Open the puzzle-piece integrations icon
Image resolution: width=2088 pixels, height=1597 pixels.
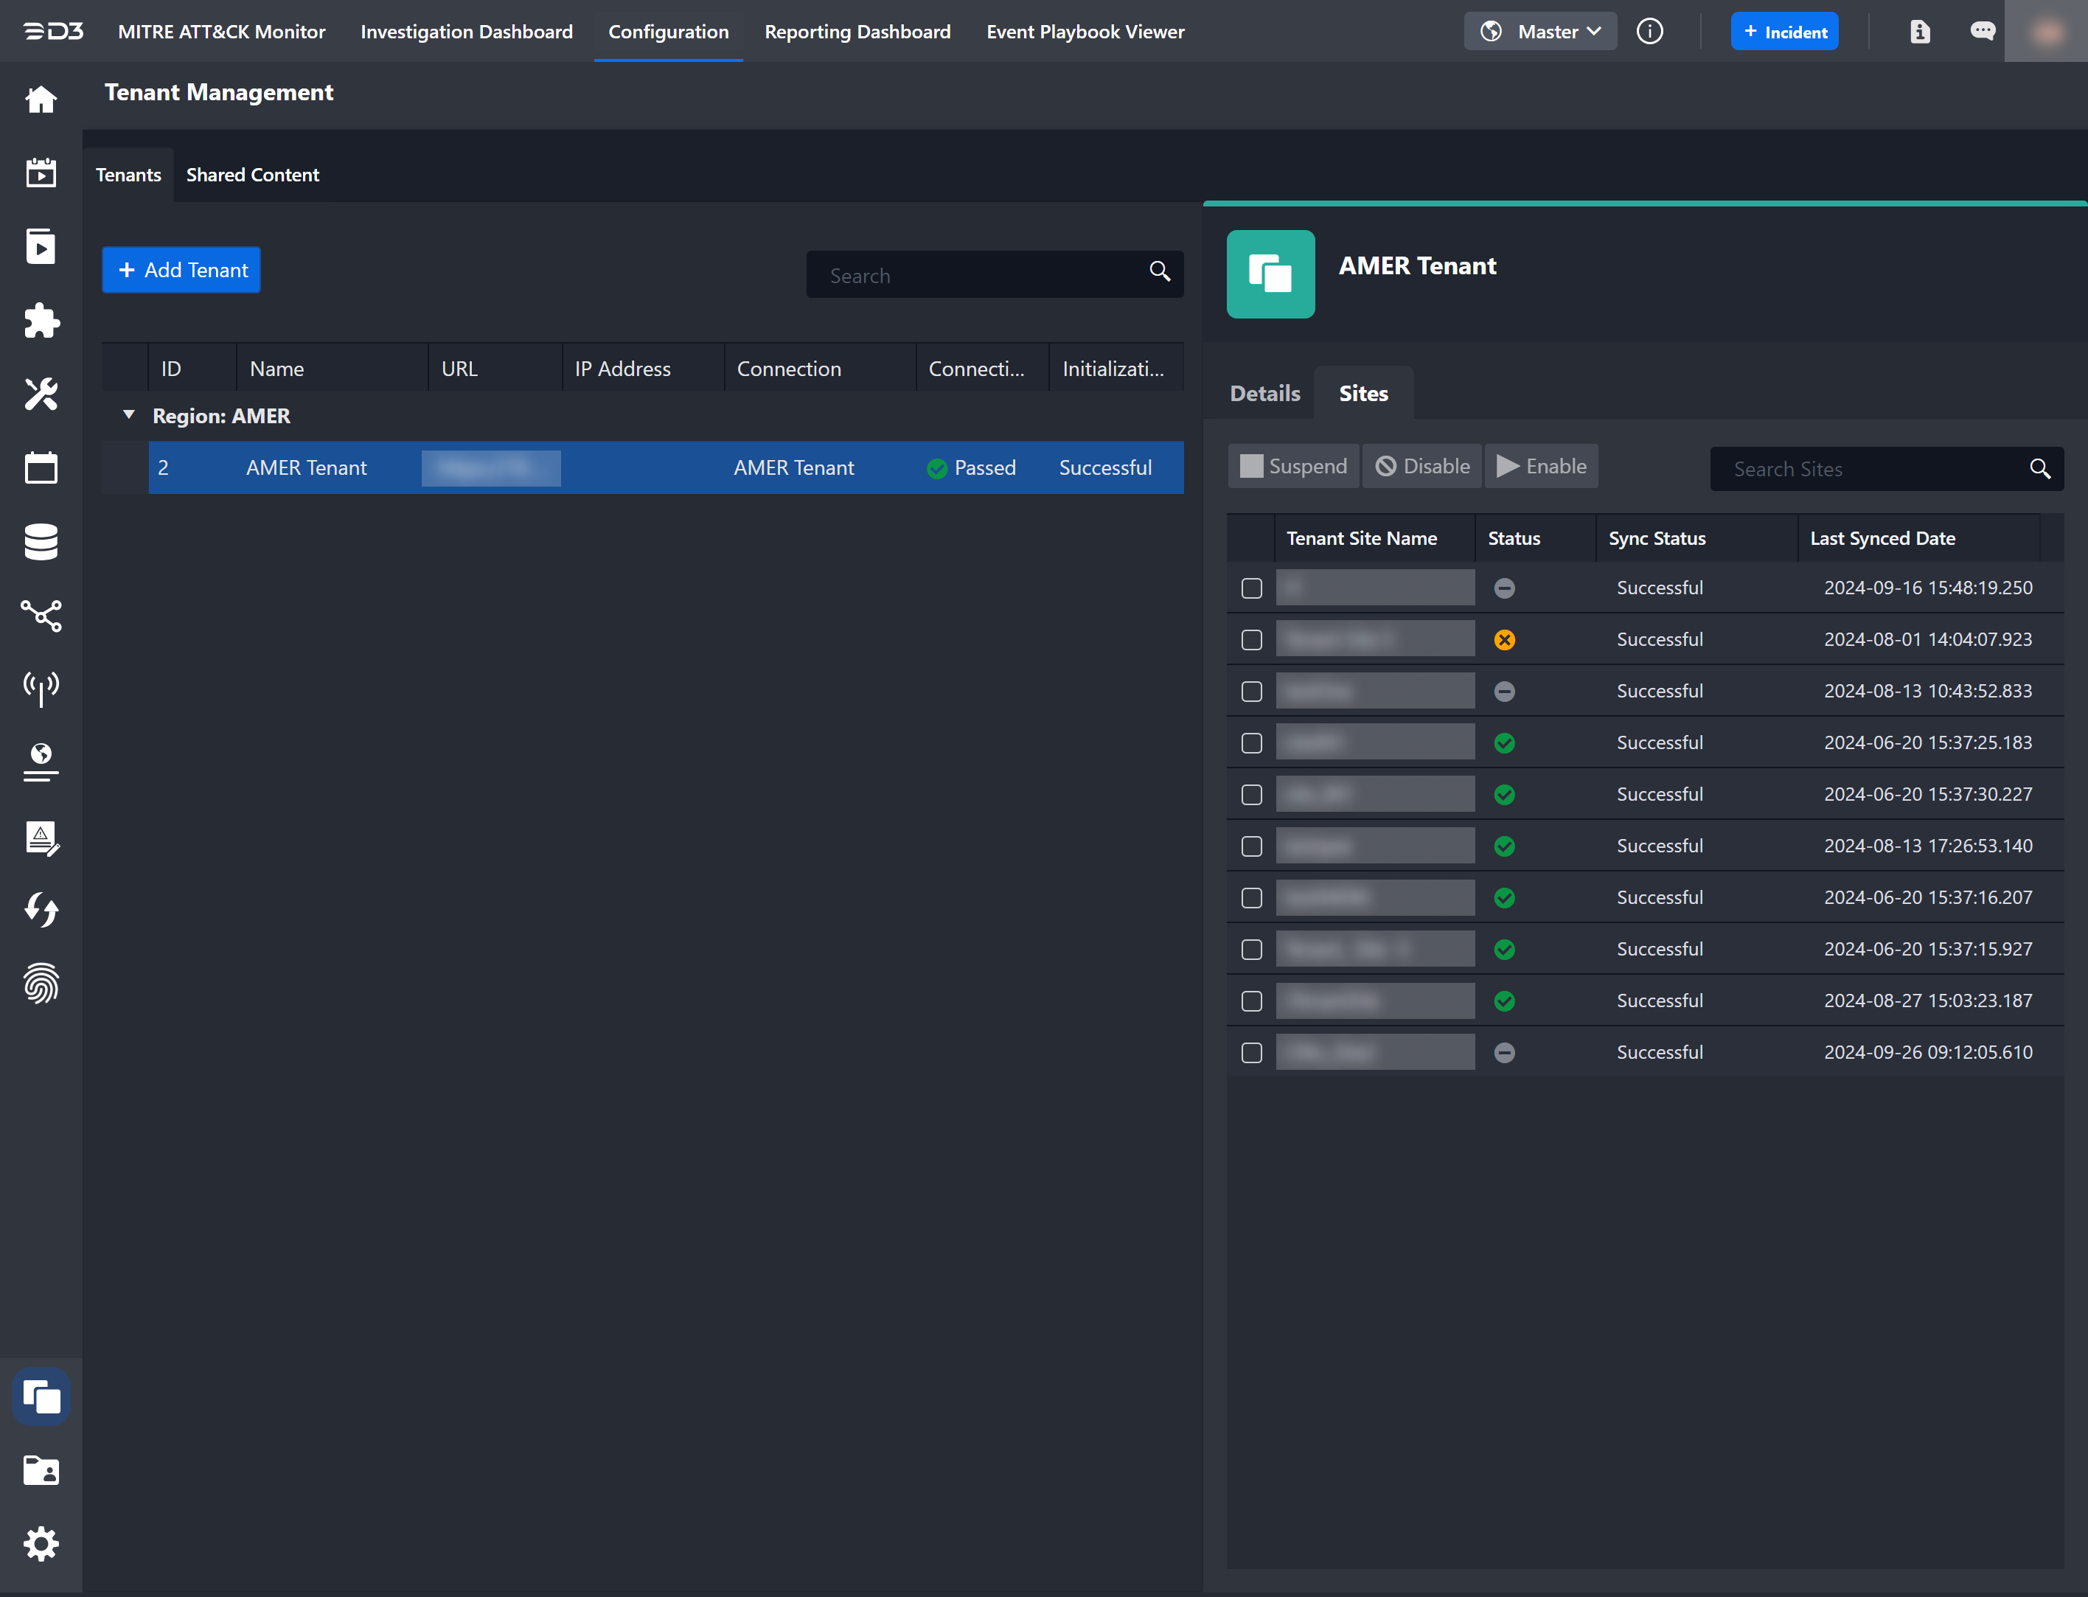click(41, 320)
